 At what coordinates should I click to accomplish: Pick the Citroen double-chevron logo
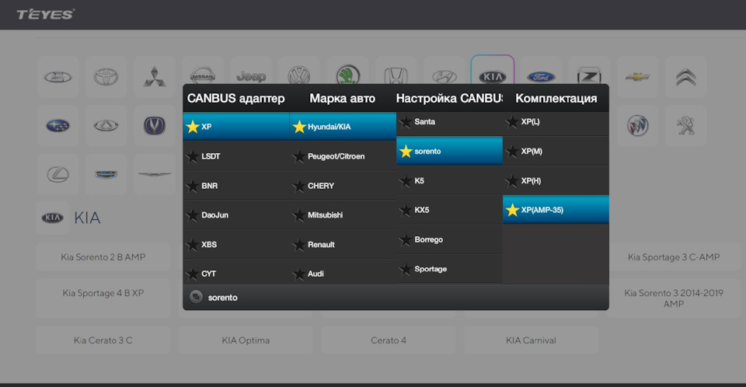685,77
